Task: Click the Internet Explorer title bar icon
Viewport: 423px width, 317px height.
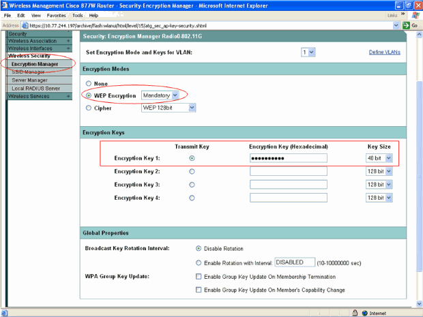Action: pyautogui.click(x=4, y=5)
